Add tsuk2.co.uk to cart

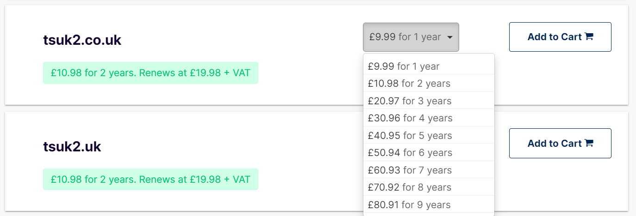(560, 37)
